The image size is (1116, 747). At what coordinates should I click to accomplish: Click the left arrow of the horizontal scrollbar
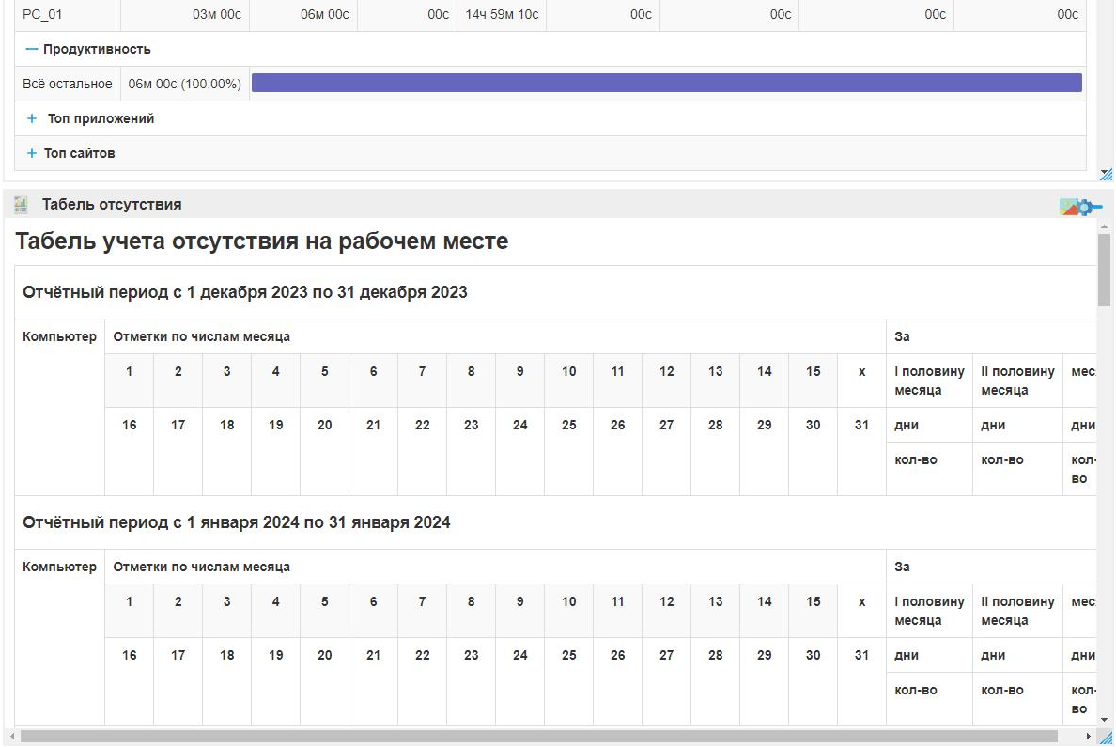pyautogui.click(x=11, y=737)
